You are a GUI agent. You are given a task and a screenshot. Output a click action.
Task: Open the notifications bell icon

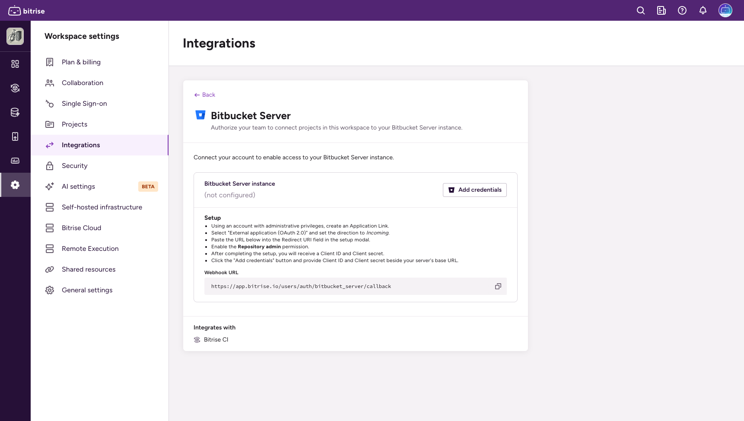(703, 10)
